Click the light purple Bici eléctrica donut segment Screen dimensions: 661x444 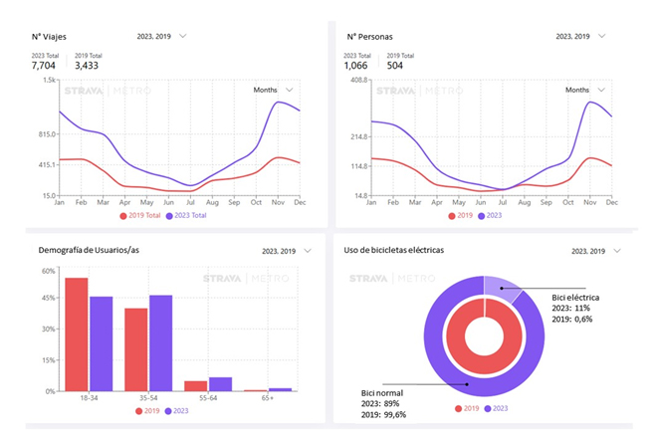500,288
